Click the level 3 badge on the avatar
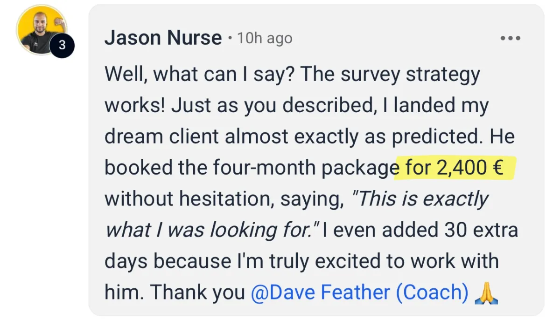 click(x=62, y=46)
